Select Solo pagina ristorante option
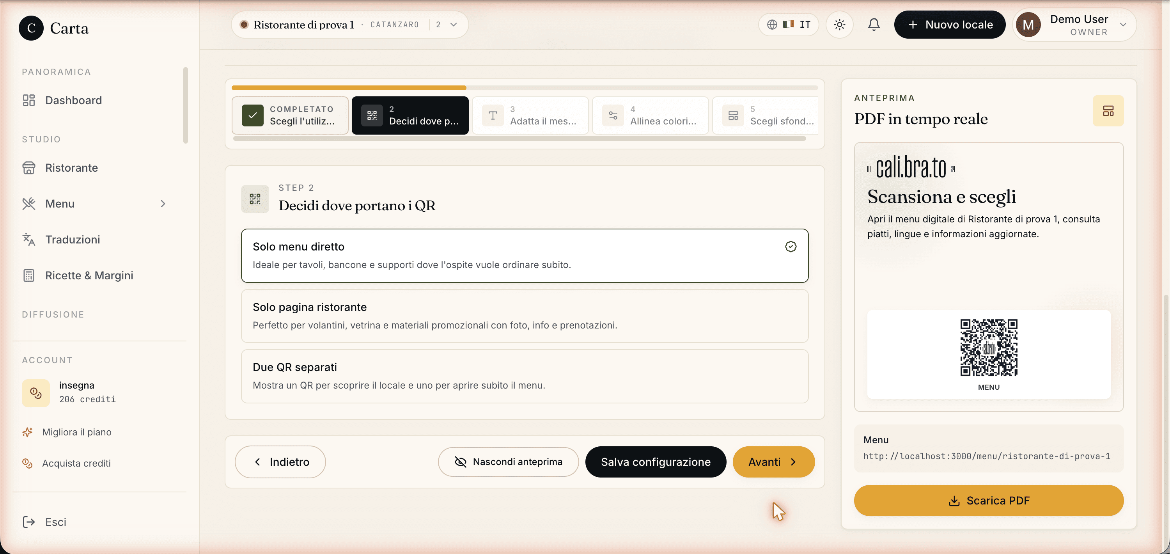The width and height of the screenshot is (1170, 554). [x=525, y=316]
